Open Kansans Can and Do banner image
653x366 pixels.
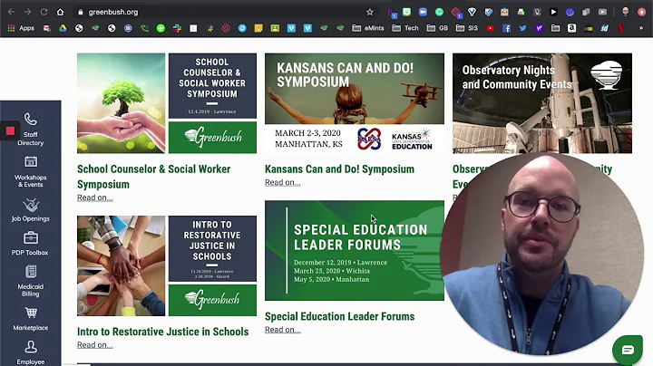click(x=355, y=103)
